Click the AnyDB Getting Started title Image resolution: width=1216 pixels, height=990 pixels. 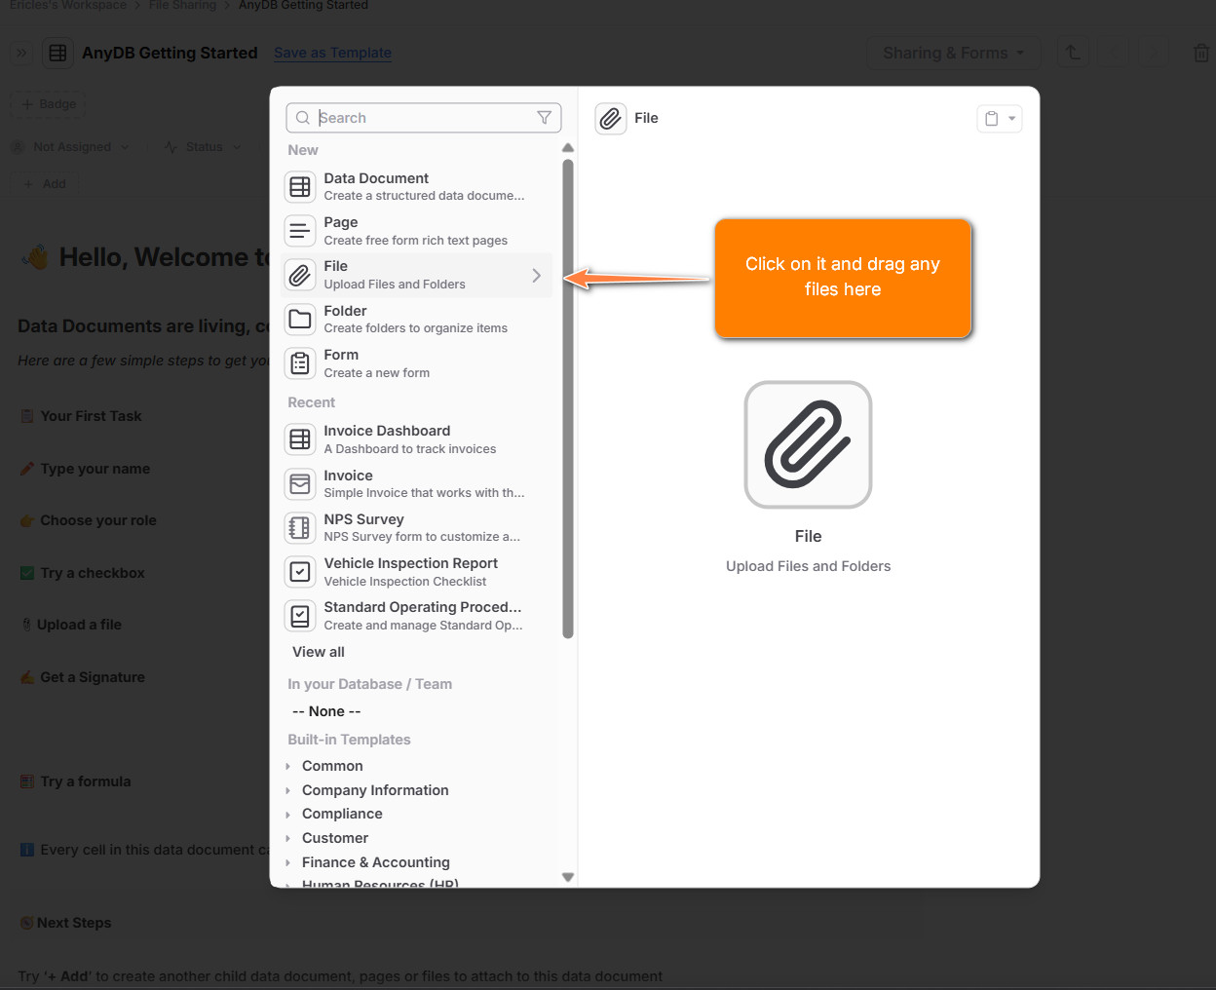pyautogui.click(x=170, y=53)
